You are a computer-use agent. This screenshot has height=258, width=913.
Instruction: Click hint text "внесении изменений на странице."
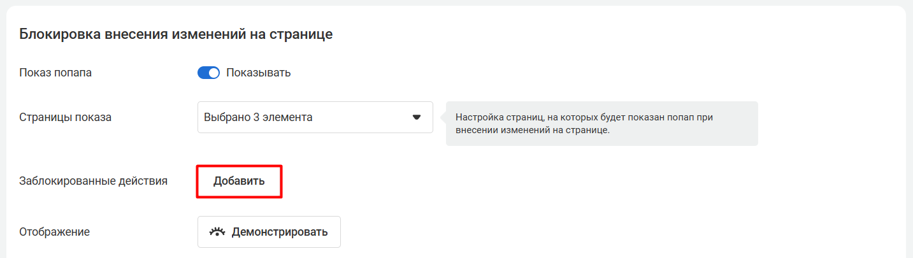tap(533, 130)
